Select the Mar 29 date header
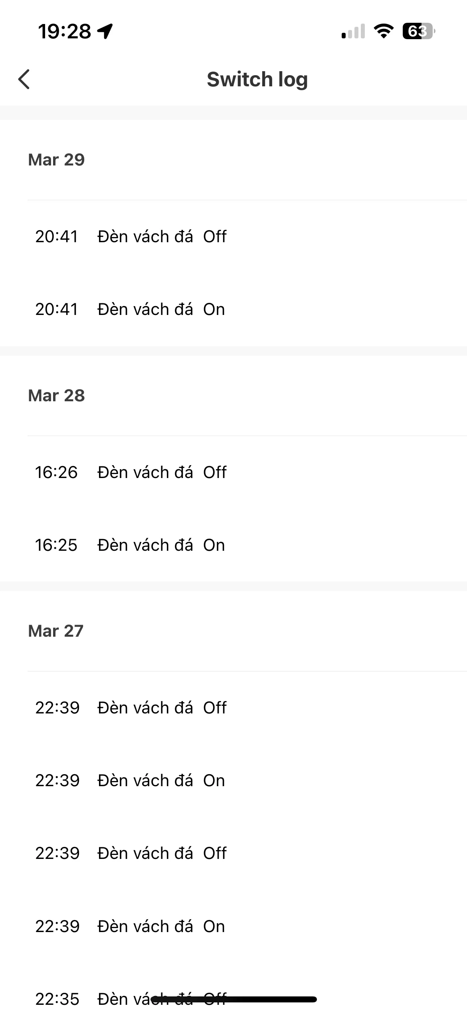 [x=56, y=160]
